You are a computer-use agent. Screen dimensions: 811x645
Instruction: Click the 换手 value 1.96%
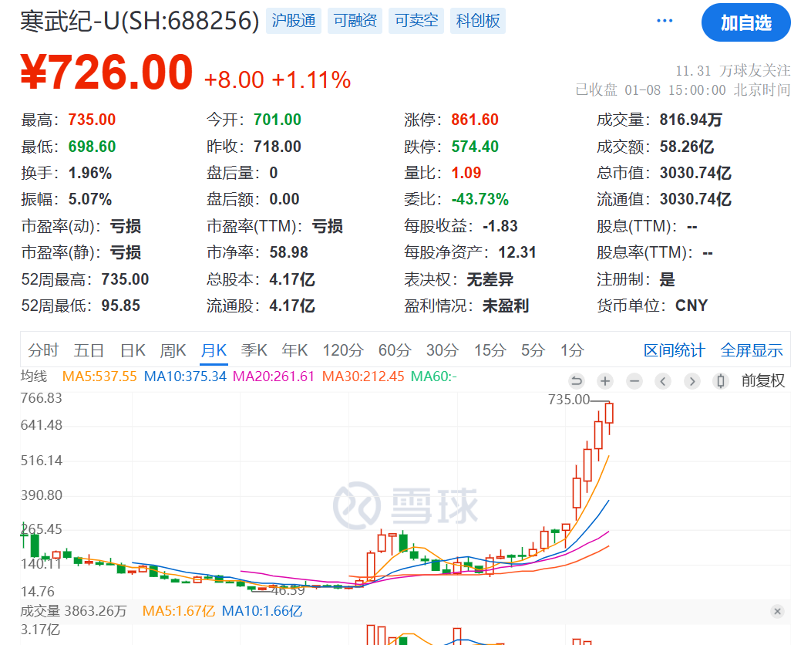click(x=90, y=173)
